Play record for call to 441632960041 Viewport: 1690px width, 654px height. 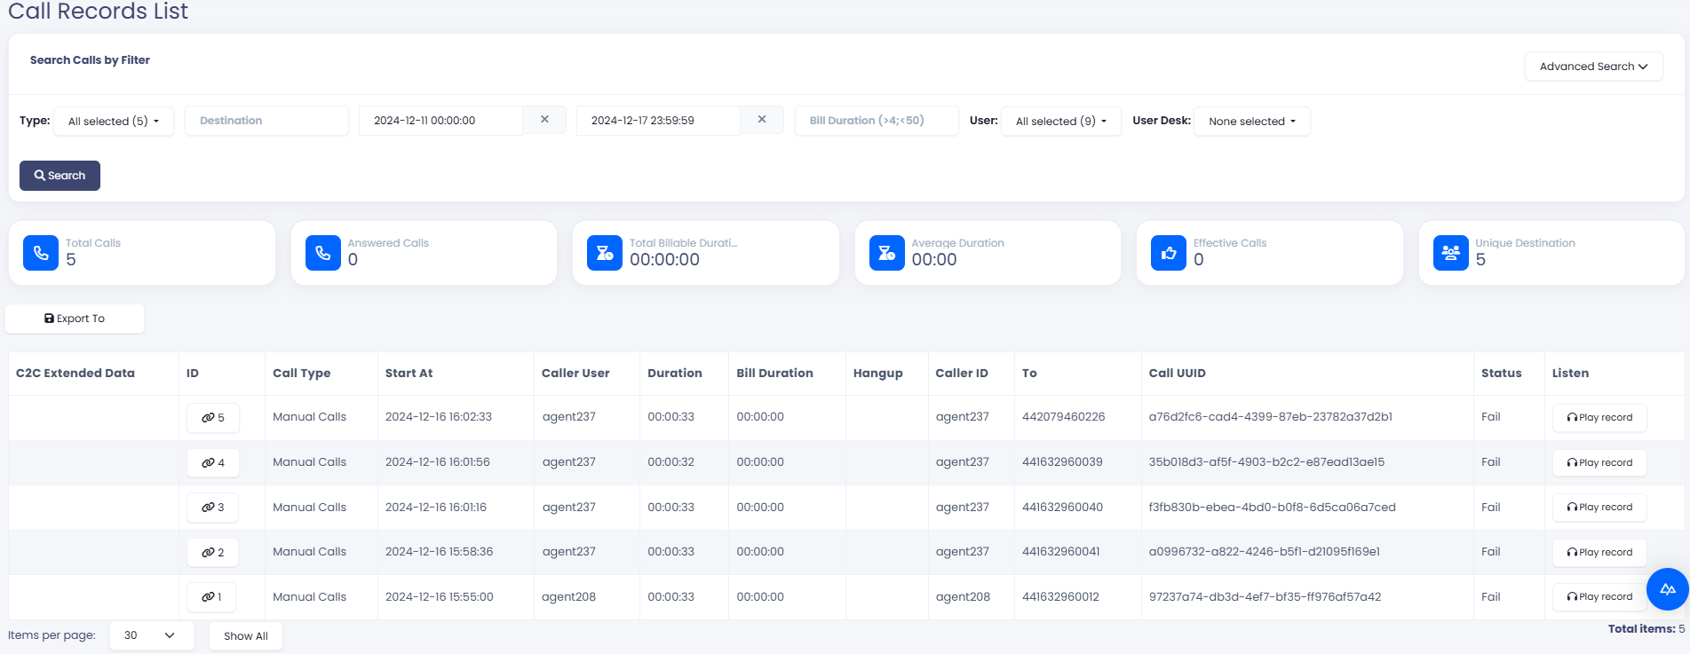click(1599, 553)
